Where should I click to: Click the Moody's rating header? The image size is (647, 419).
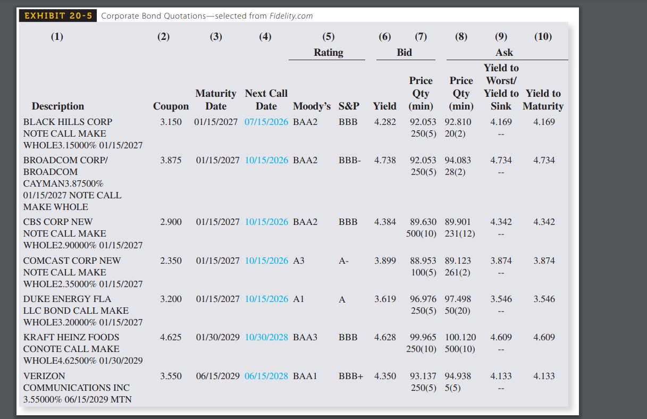pyautogui.click(x=312, y=106)
